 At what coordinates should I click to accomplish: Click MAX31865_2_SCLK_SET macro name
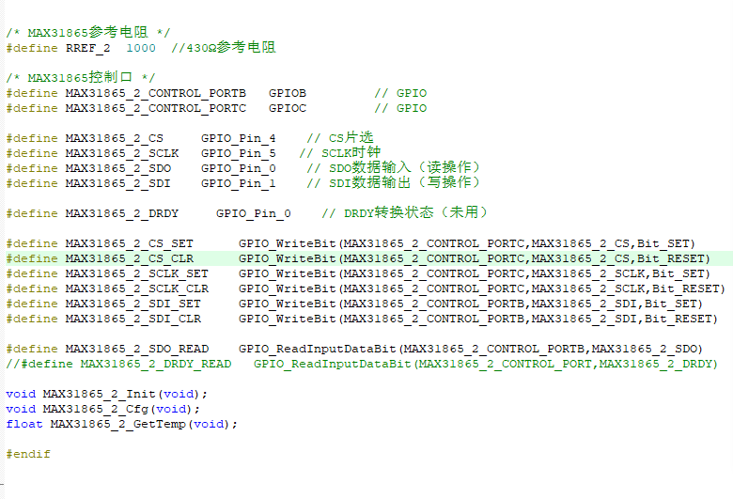pyautogui.click(x=137, y=274)
